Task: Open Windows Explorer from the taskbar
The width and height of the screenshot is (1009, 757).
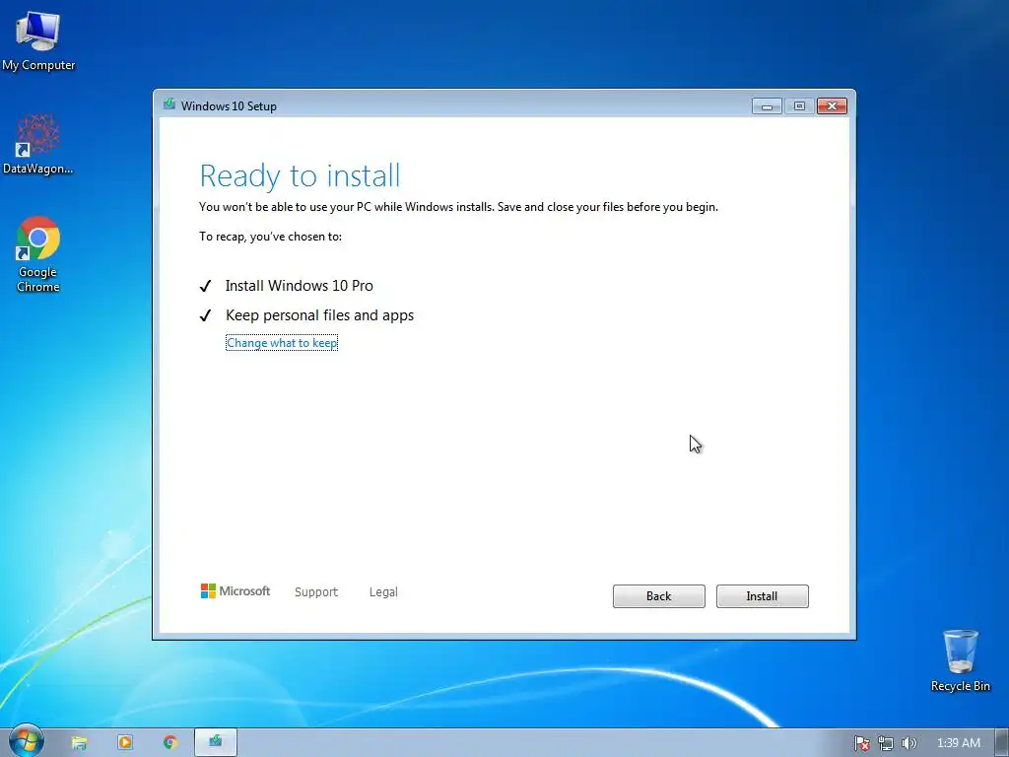Action: pos(79,742)
